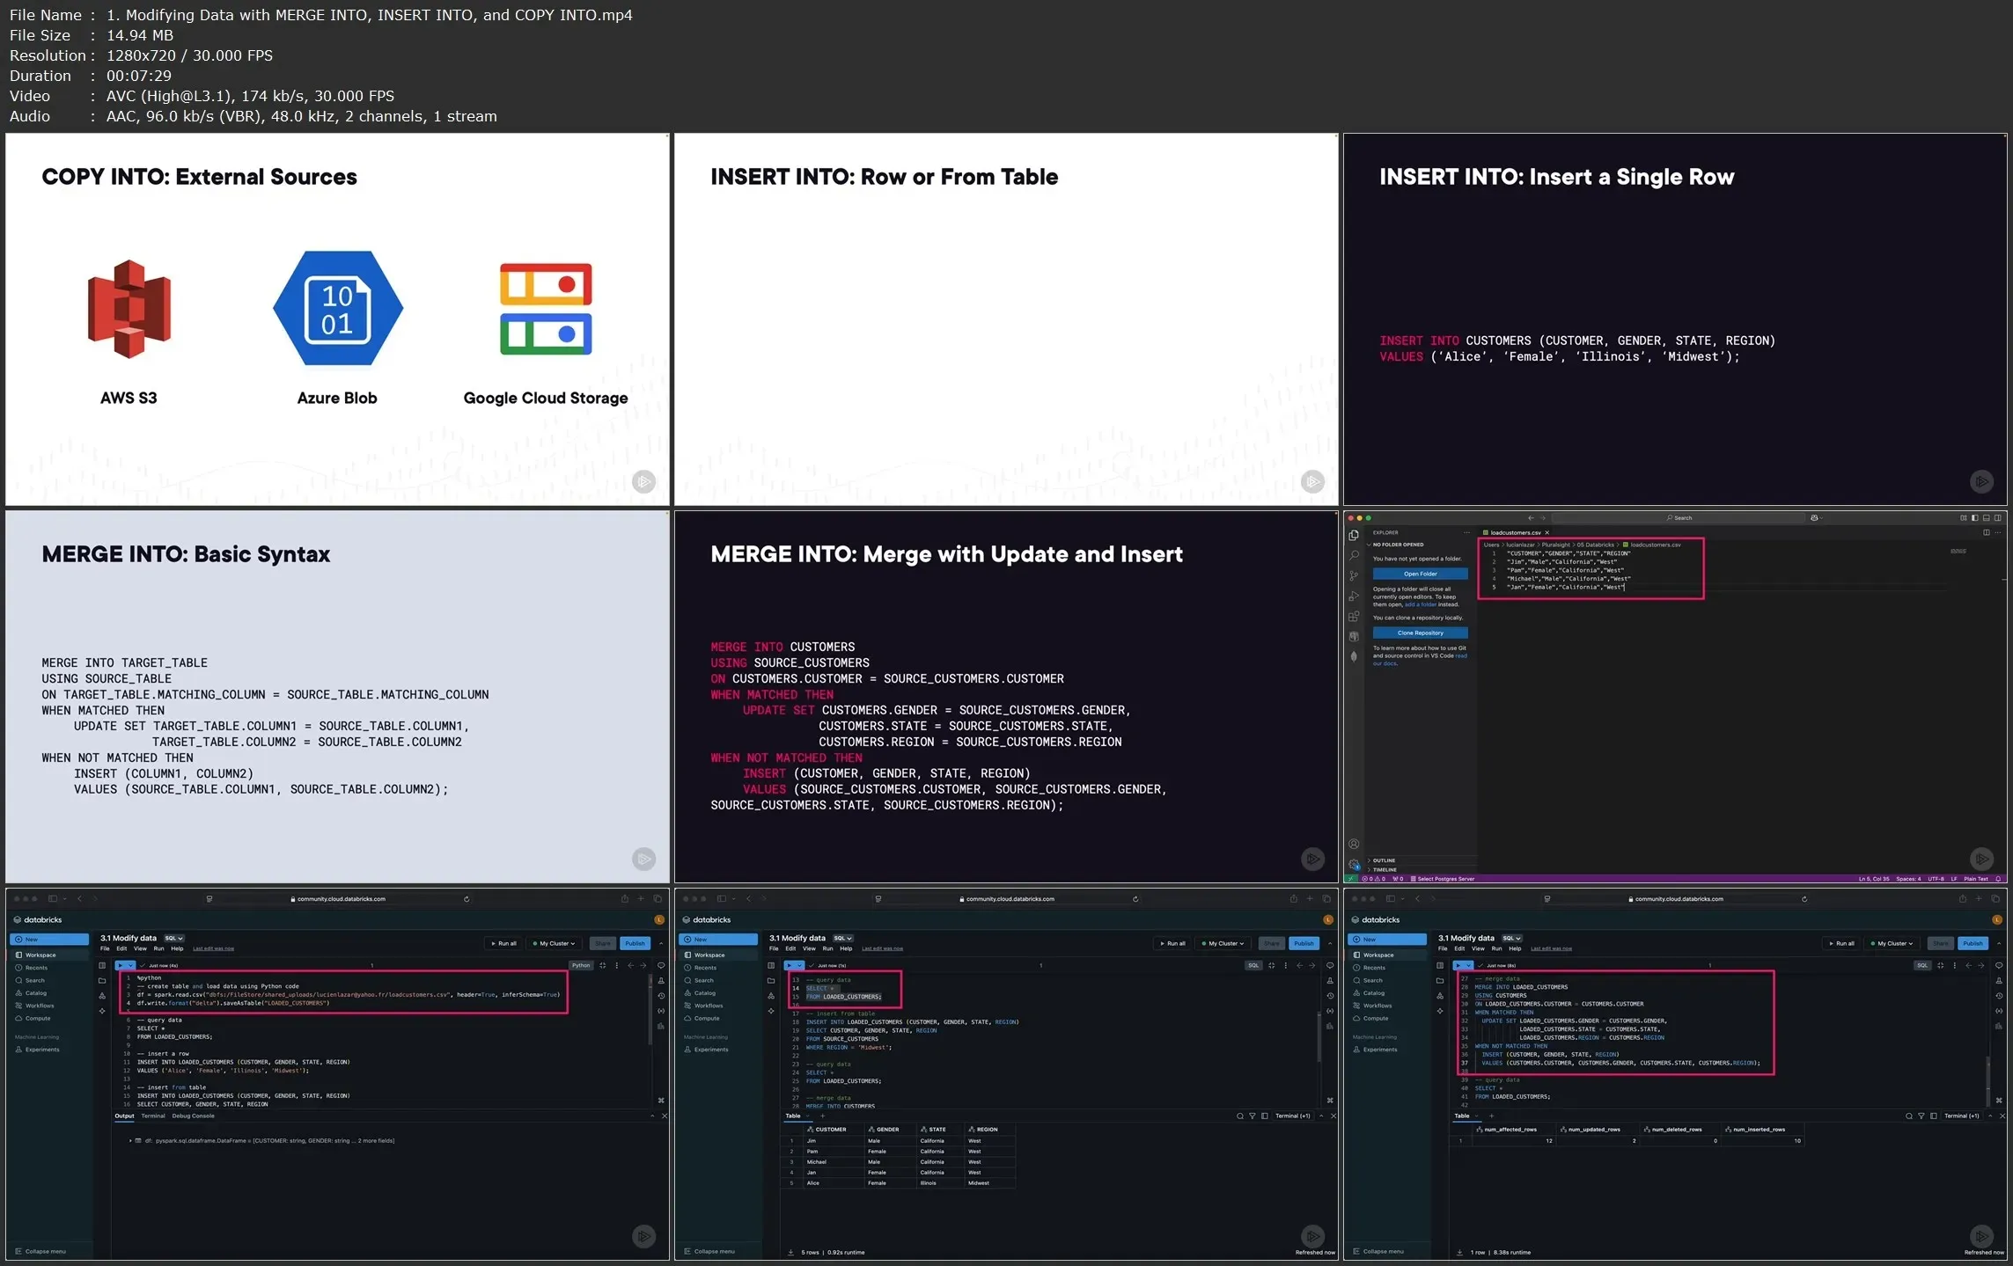Click the Azure Blob logo on the slide

click(337, 309)
